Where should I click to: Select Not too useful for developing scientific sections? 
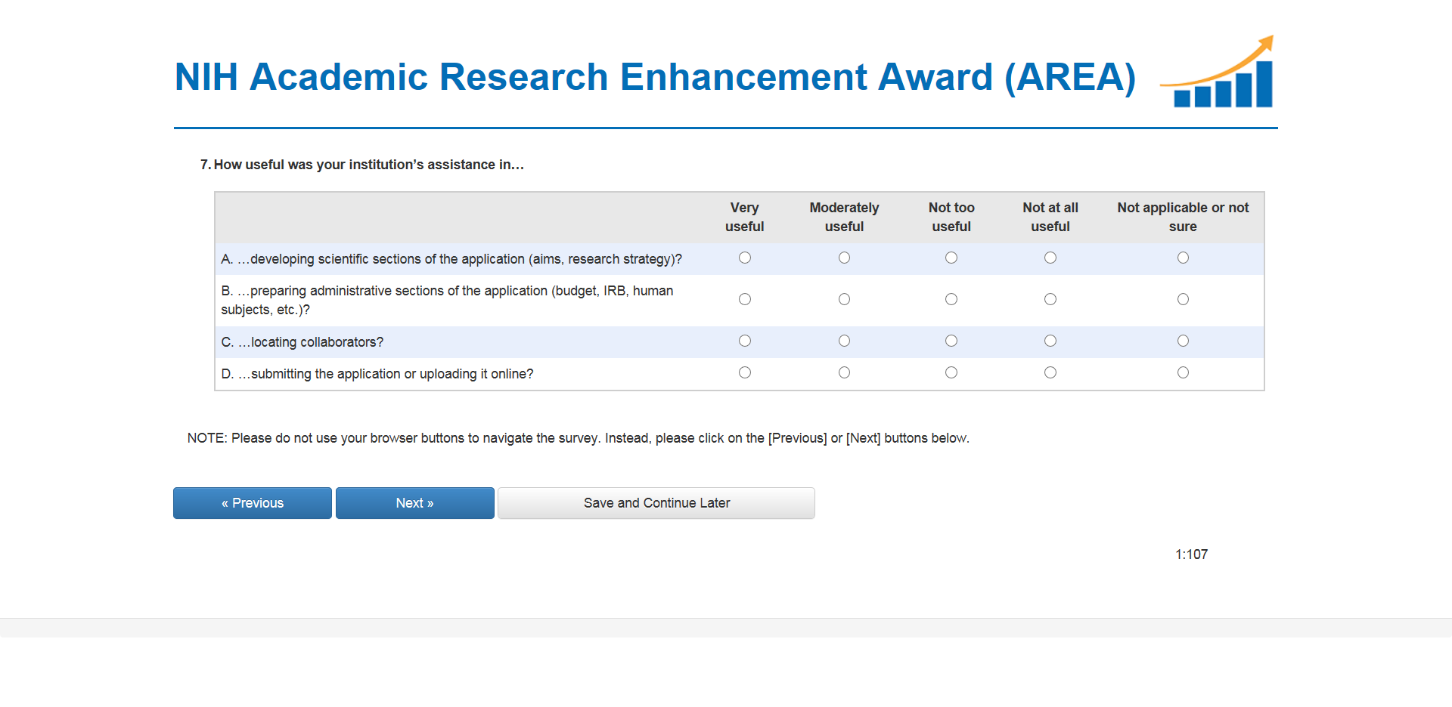(951, 258)
